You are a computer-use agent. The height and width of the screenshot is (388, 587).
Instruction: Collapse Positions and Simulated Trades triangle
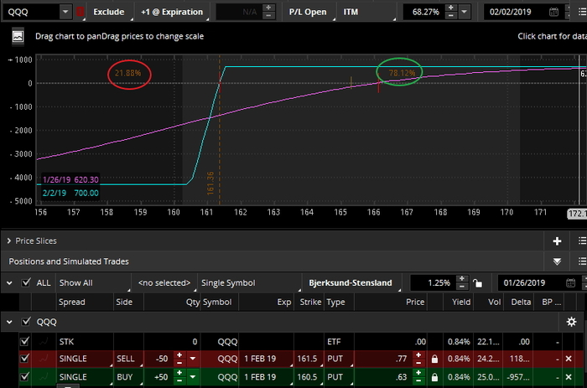pos(557,261)
